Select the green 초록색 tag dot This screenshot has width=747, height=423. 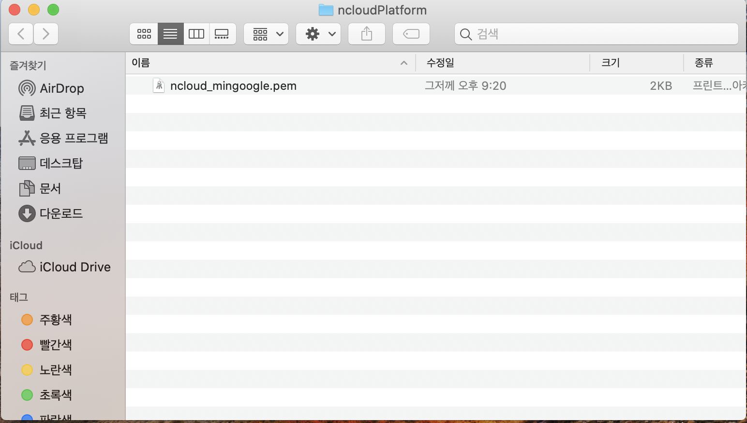pyautogui.click(x=27, y=395)
